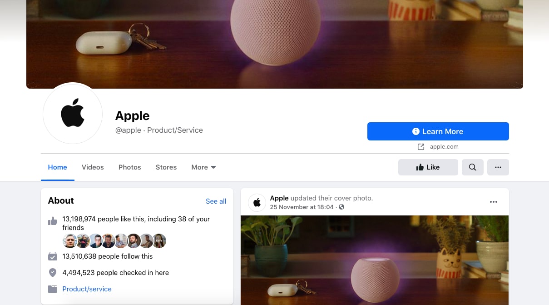Open the Photos tab
The image size is (549, 305).
(x=130, y=167)
